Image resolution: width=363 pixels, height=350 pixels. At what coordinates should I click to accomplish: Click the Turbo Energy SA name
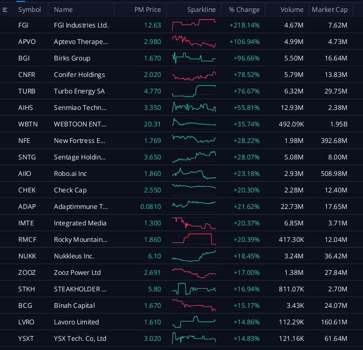point(80,91)
